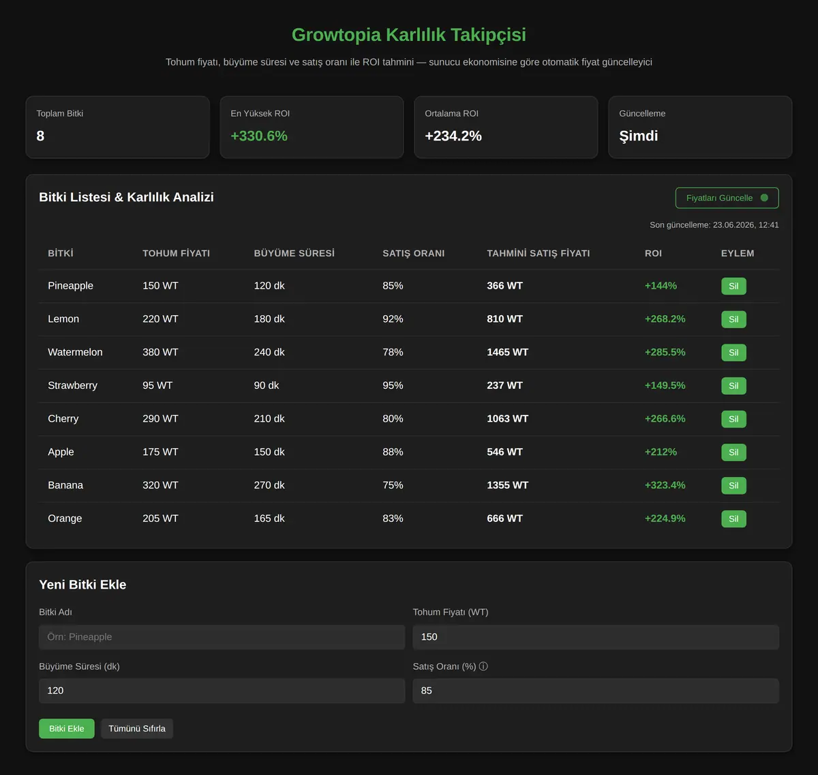Image resolution: width=818 pixels, height=775 pixels.
Task: Click the Son güncelleme timestamp text
Action: tap(714, 225)
